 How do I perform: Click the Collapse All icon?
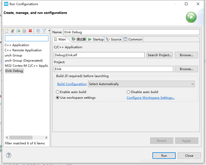pyautogui.click(x=38, y=31)
